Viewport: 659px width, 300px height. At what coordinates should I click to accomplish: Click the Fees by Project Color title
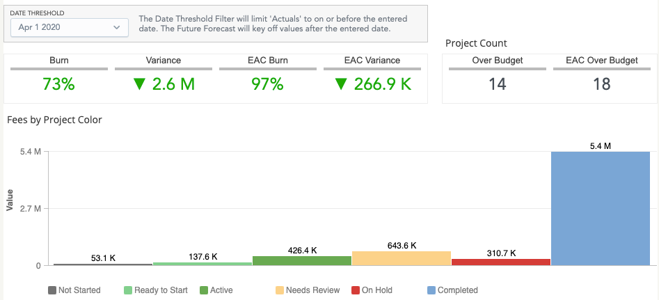[x=55, y=120]
